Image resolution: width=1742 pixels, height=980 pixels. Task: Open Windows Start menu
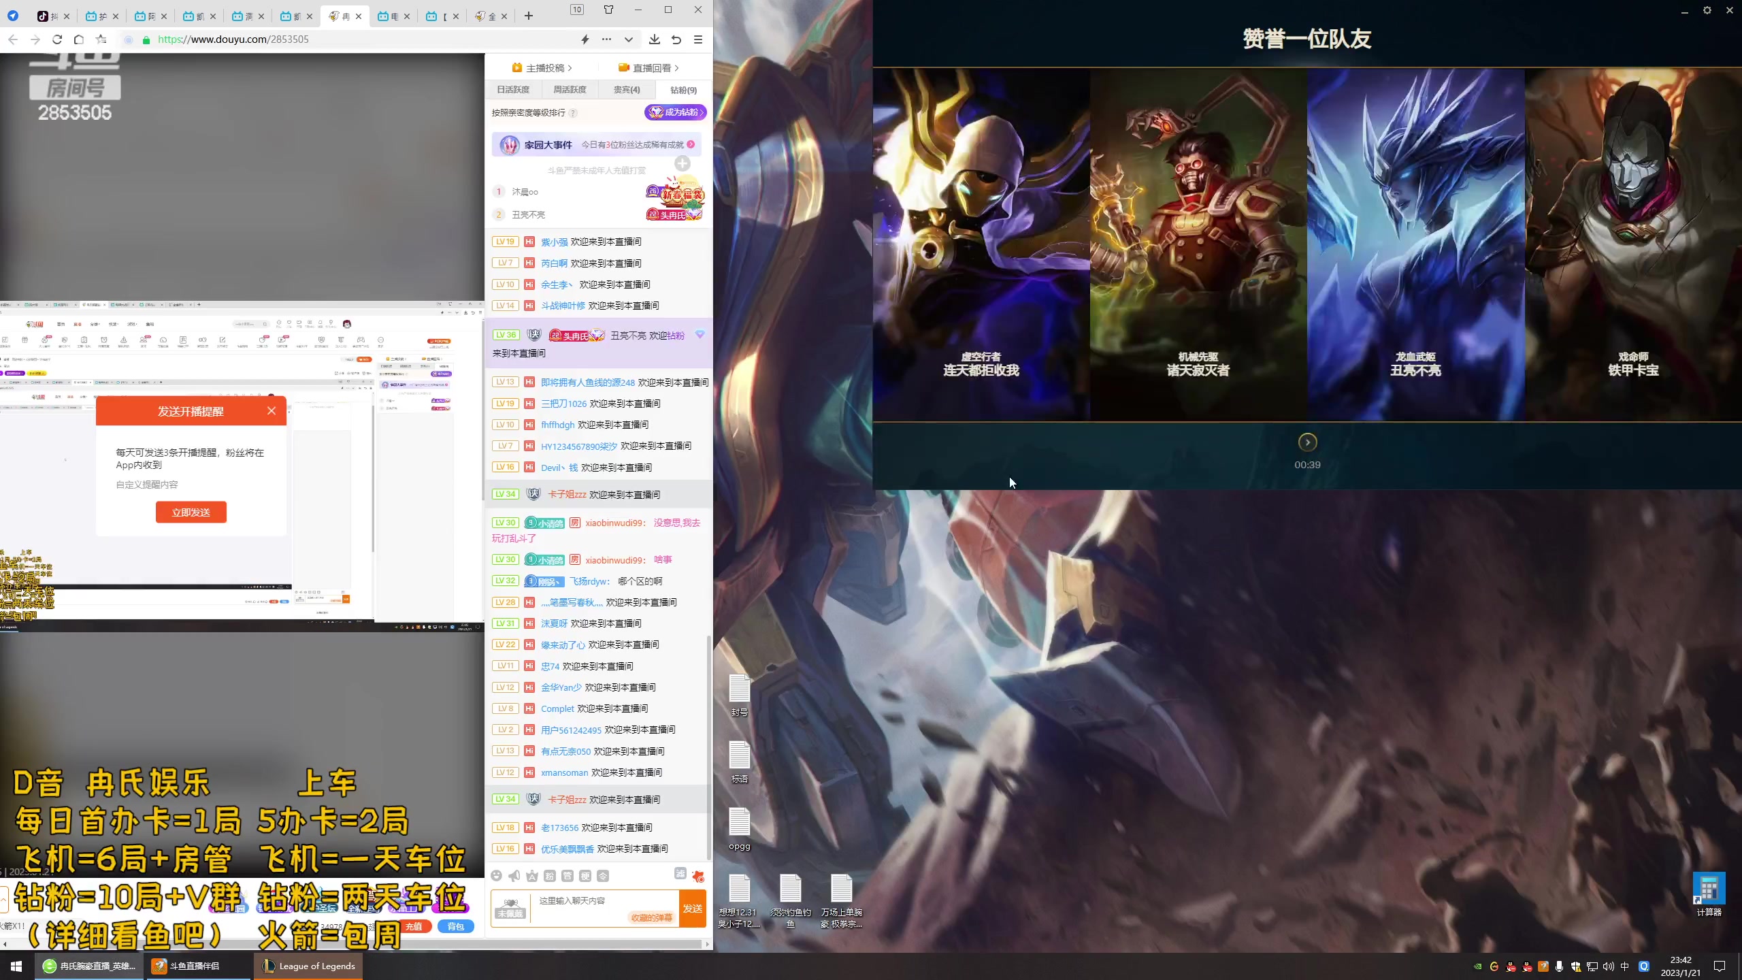click(x=16, y=966)
